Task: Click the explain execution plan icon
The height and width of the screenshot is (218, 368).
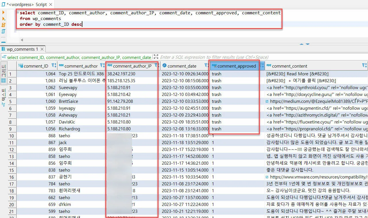Action: tap(3, 31)
